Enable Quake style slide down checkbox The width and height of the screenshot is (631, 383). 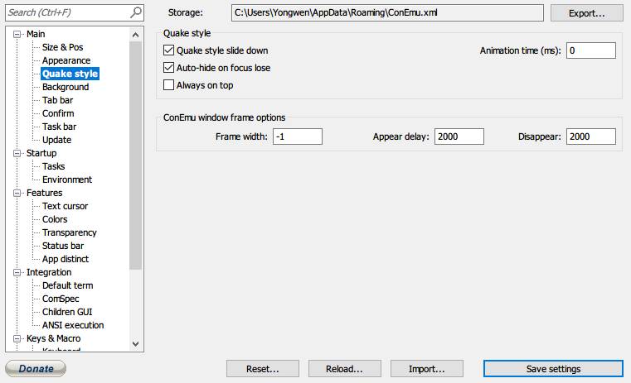point(169,50)
